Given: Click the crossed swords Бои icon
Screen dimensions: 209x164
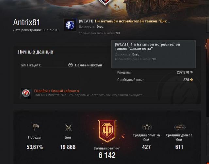Looking at the screenshot, I should coord(68,128).
